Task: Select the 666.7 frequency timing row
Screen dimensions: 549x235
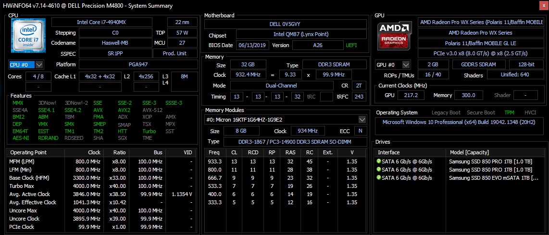Action: [x=286, y=178]
